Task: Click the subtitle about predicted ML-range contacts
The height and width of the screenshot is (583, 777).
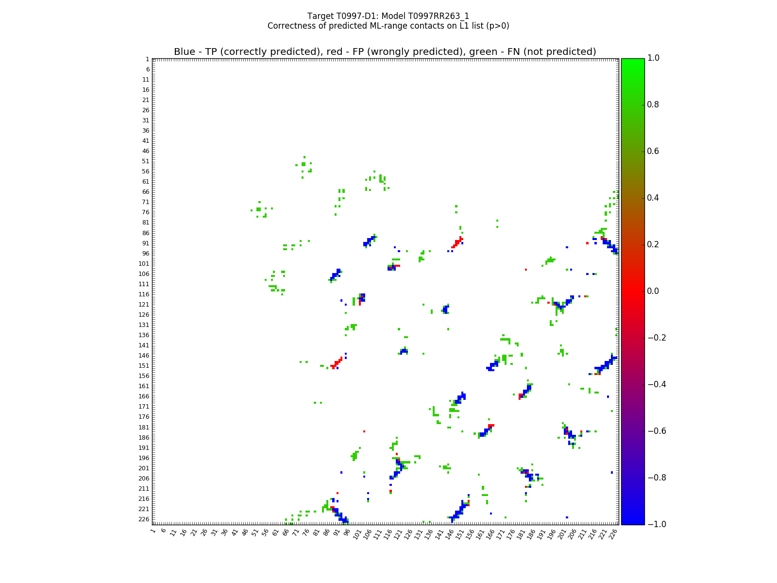Action: [388, 26]
